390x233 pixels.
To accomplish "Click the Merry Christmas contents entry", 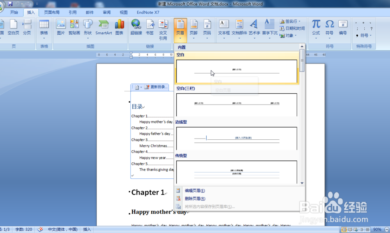I will click(156, 146).
